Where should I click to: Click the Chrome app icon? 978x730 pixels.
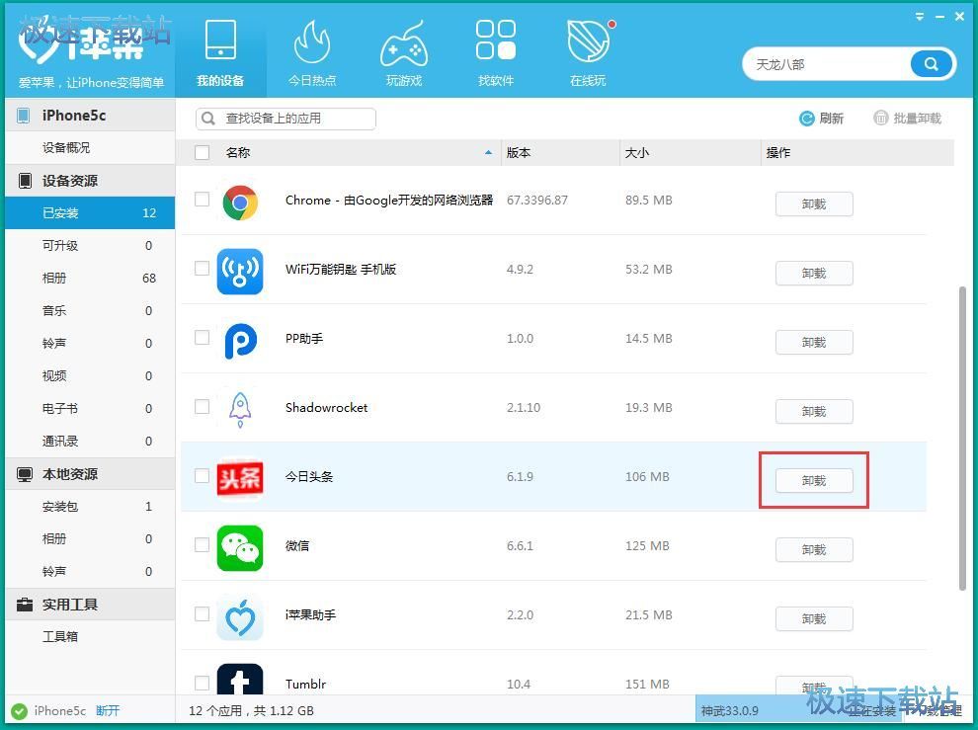pos(240,203)
